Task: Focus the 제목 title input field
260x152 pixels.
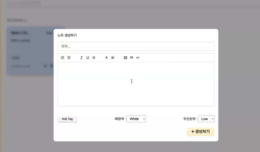Action: click(x=136, y=46)
